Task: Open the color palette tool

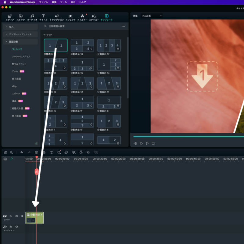Action: [x=66, y=152]
